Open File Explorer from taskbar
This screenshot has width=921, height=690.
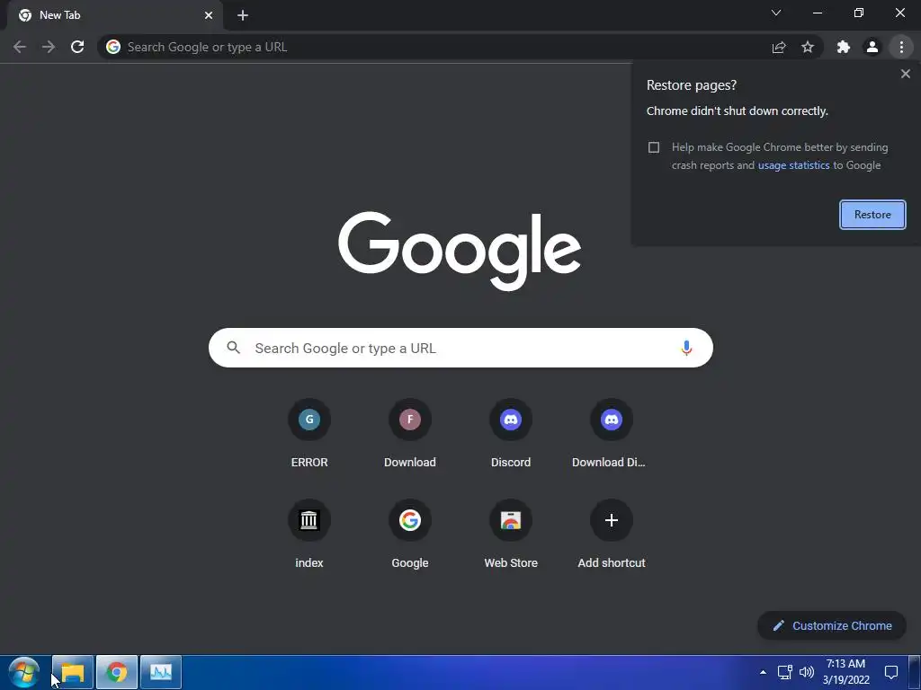point(73,672)
